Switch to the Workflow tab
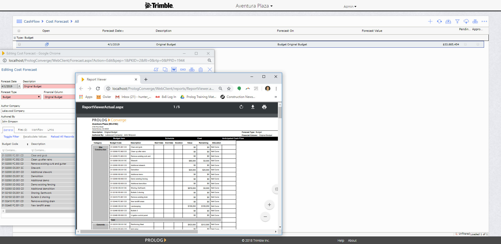 coord(37,130)
